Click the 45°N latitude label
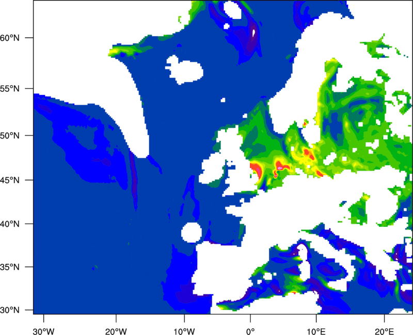Screen dimensions: 413x335 click(x=10, y=180)
